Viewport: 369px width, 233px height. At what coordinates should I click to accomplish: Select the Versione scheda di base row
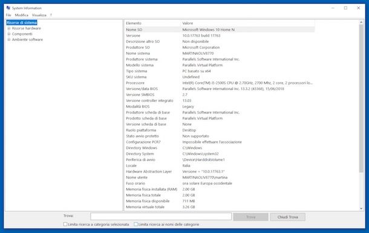pos(220,124)
